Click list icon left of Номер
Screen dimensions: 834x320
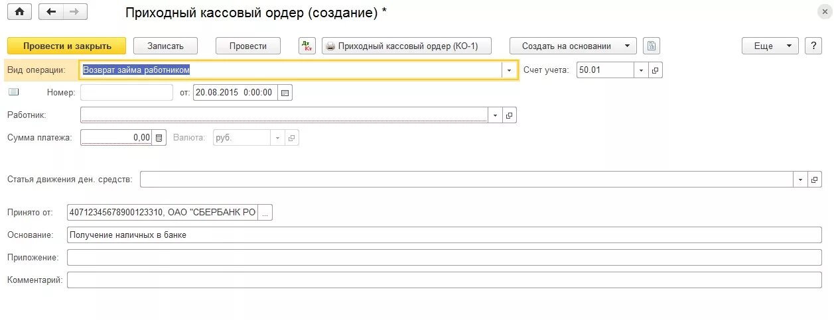tap(14, 92)
